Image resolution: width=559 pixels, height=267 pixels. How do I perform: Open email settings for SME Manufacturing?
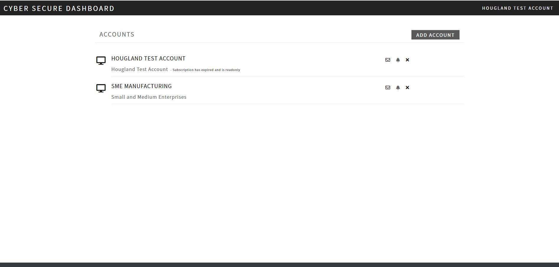pyautogui.click(x=388, y=88)
